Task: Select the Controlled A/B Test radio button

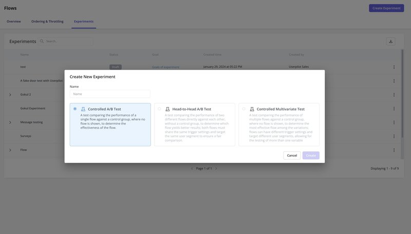Action: [75, 109]
